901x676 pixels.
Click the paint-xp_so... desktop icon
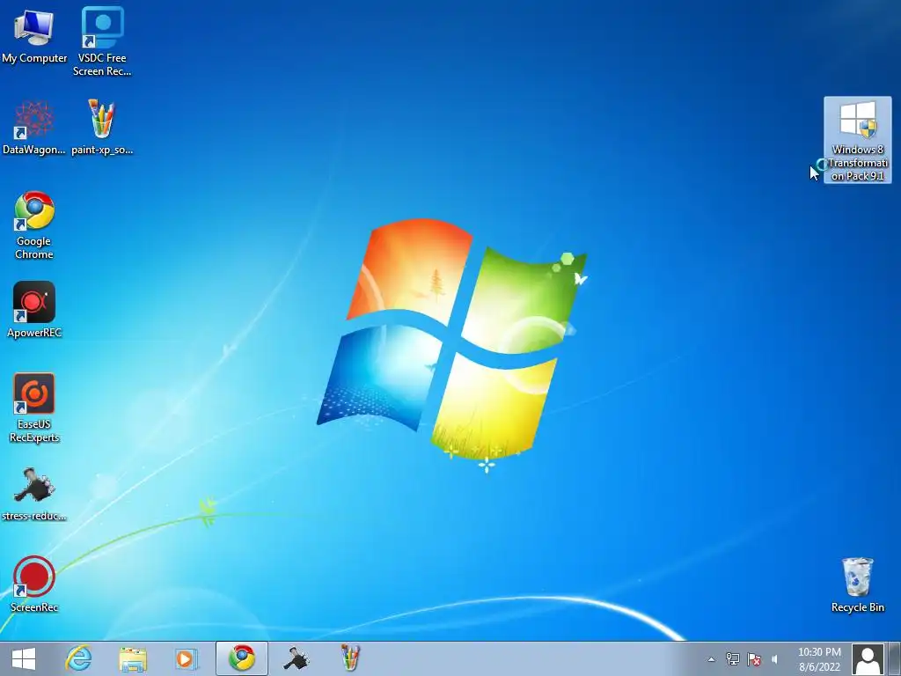point(102,127)
